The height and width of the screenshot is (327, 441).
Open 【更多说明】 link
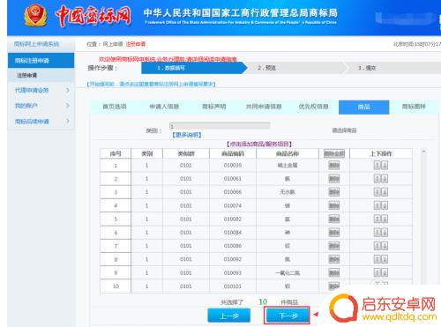187,135
